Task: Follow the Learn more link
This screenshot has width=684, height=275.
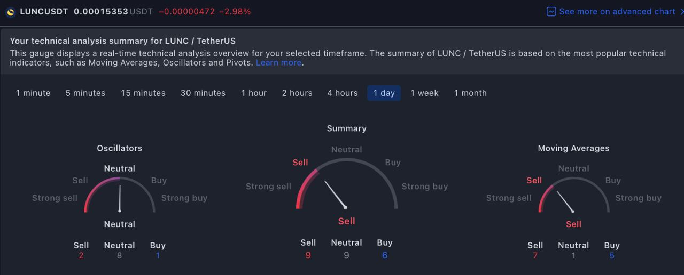Action: coord(278,63)
